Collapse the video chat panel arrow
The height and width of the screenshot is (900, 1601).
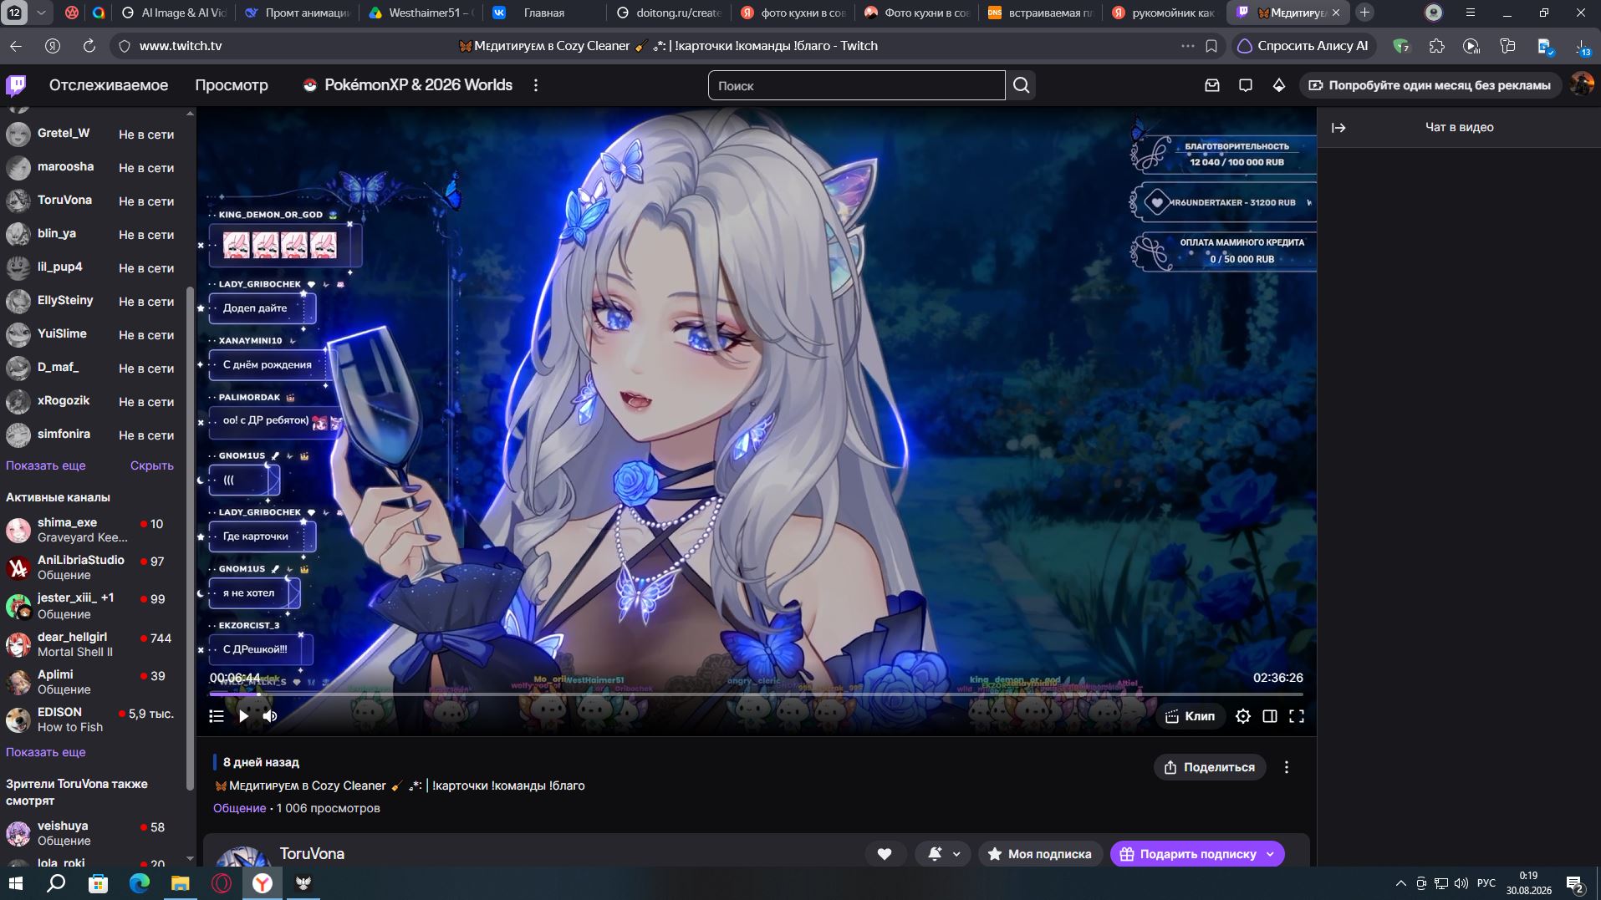(1338, 128)
